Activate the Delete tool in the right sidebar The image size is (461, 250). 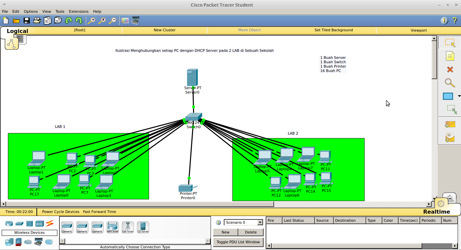pos(450,69)
